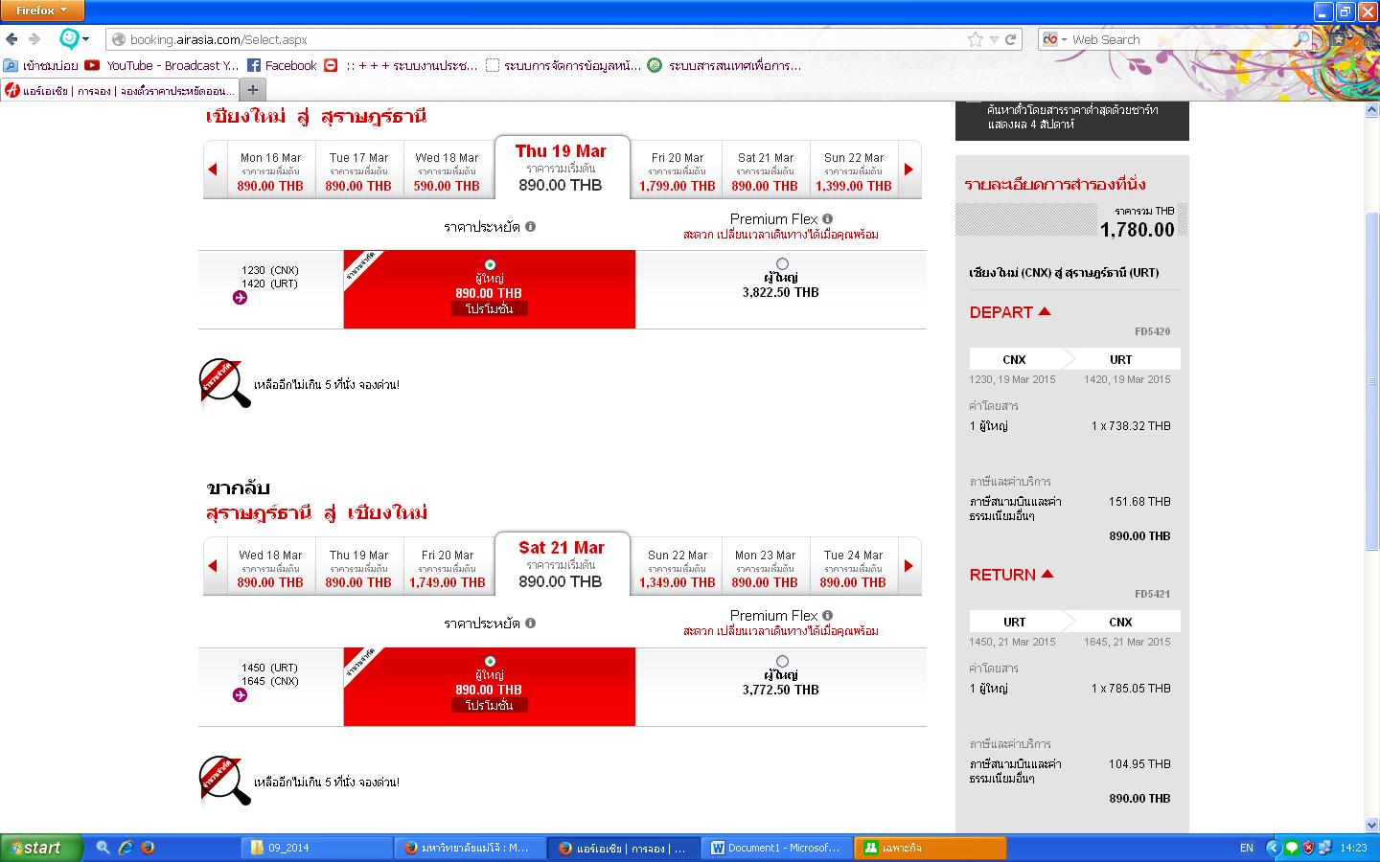Show later departure dates with right arrow
Screen dimensions: 1380x862
908,170
